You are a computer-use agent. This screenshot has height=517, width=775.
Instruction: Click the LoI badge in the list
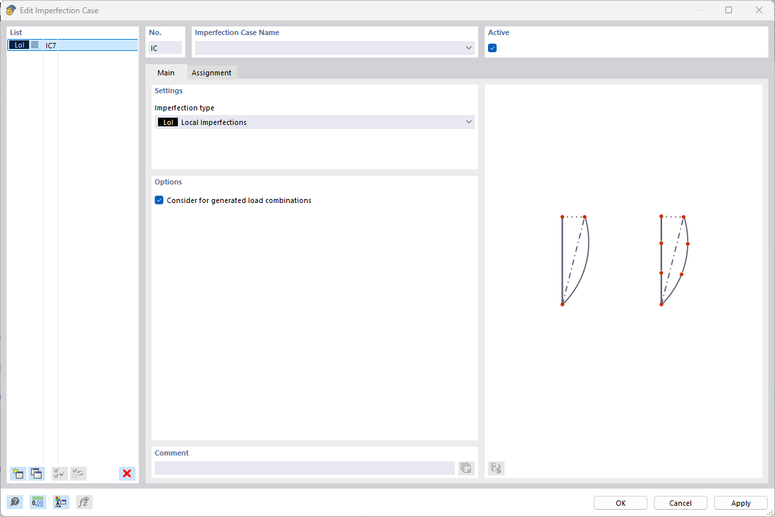pos(19,45)
